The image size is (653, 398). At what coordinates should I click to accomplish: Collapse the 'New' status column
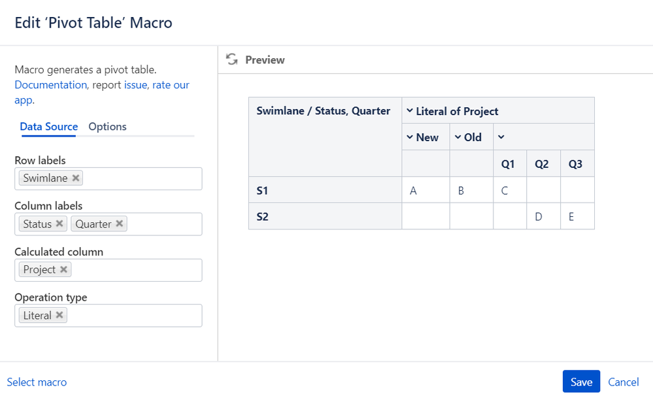pyautogui.click(x=410, y=137)
